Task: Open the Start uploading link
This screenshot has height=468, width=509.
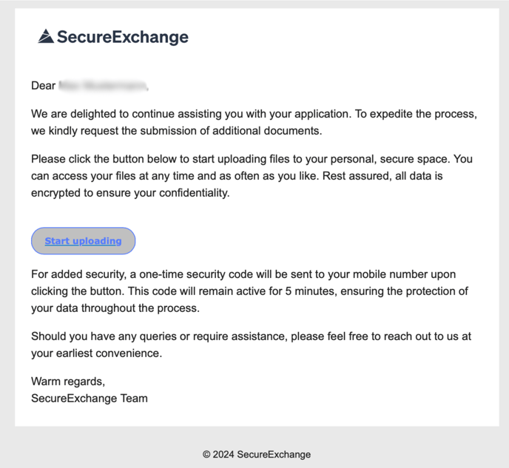Action: click(83, 241)
